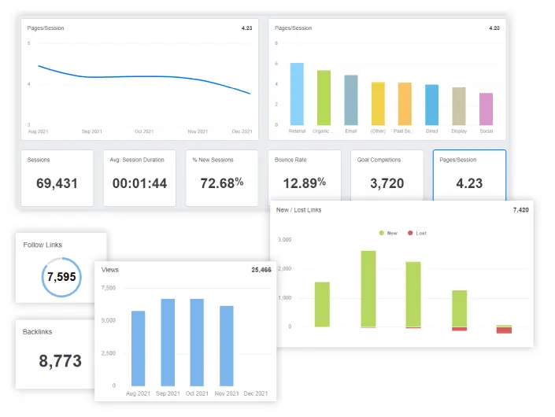
Task: Select the highlighted Pages/Session metric card
Action: [x=469, y=179]
